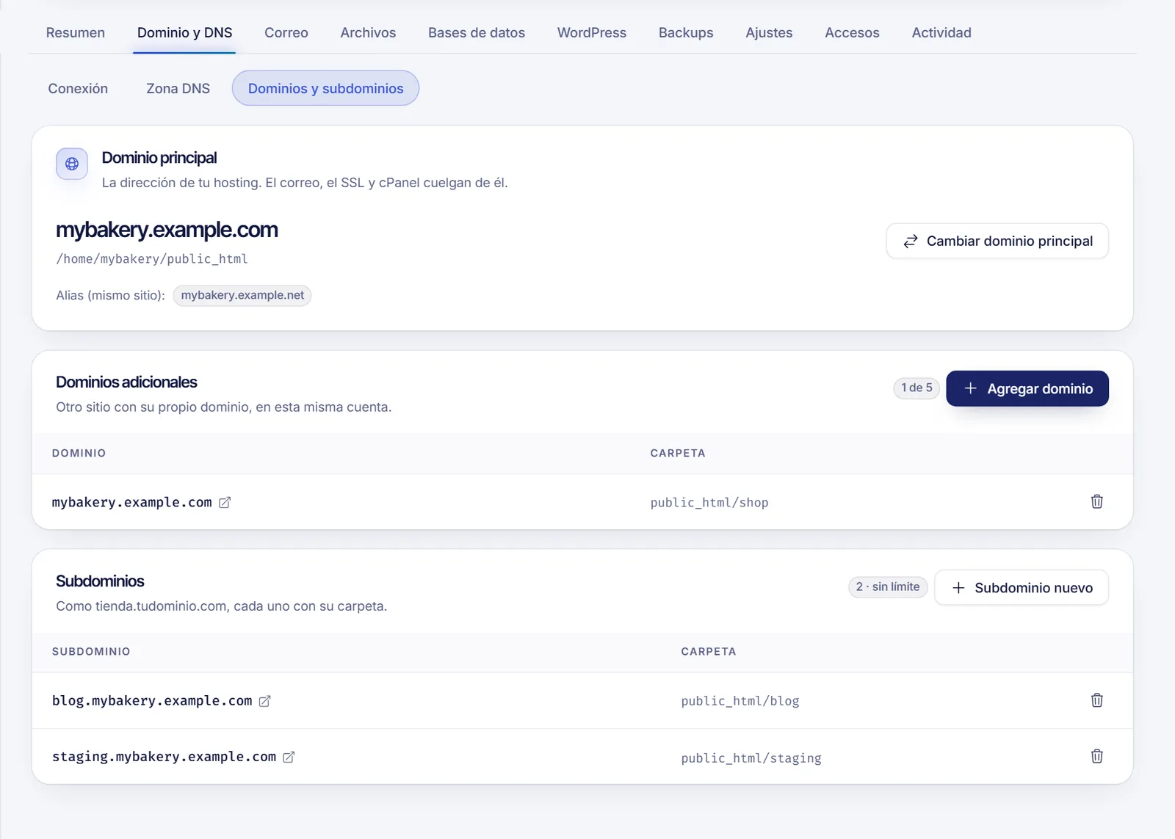Open the Actividad tab
This screenshot has width=1175, height=839.
[x=941, y=32]
